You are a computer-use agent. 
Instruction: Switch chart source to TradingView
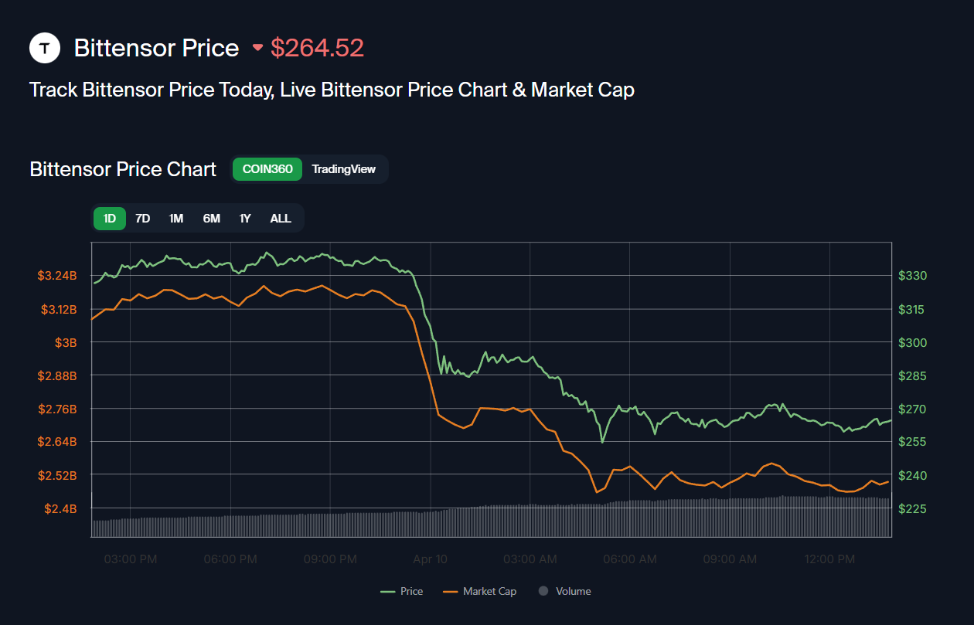click(x=343, y=169)
